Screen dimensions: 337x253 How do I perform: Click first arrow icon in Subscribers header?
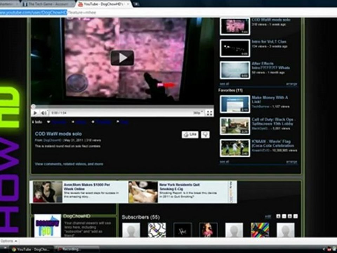point(278,216)
